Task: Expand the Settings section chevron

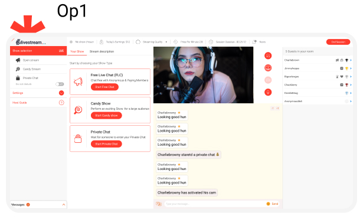Action: (x=61, y=93)
